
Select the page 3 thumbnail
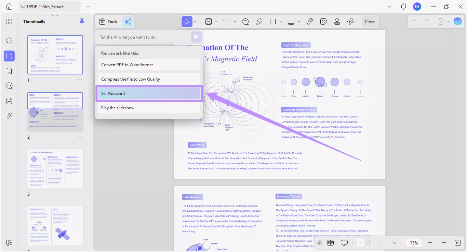point(55,169)
